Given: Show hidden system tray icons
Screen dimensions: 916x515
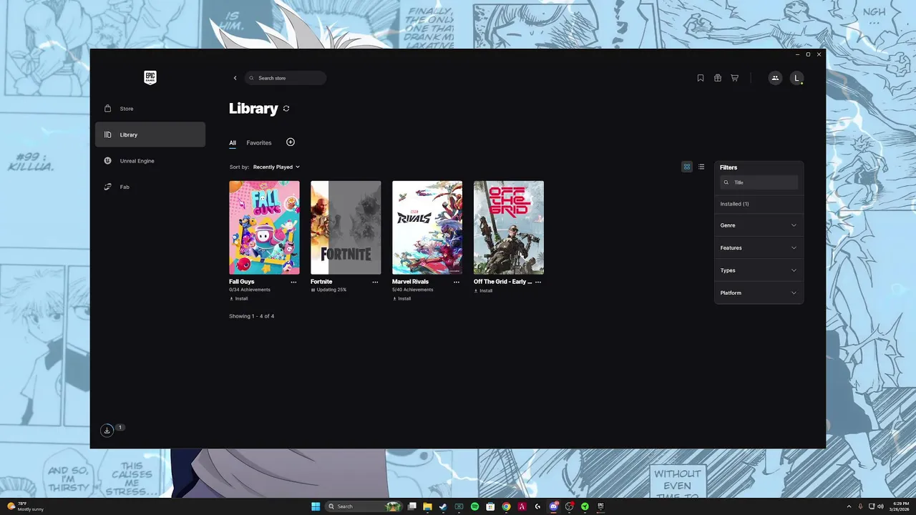Looking at the screenshot, I should [x=849, y=506].
